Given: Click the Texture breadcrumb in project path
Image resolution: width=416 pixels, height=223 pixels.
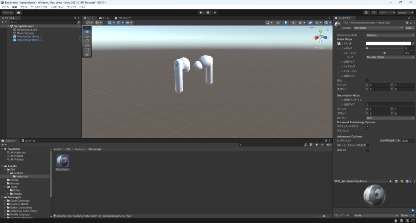Looking at the screenshot, I should click(x=79, y=149).
